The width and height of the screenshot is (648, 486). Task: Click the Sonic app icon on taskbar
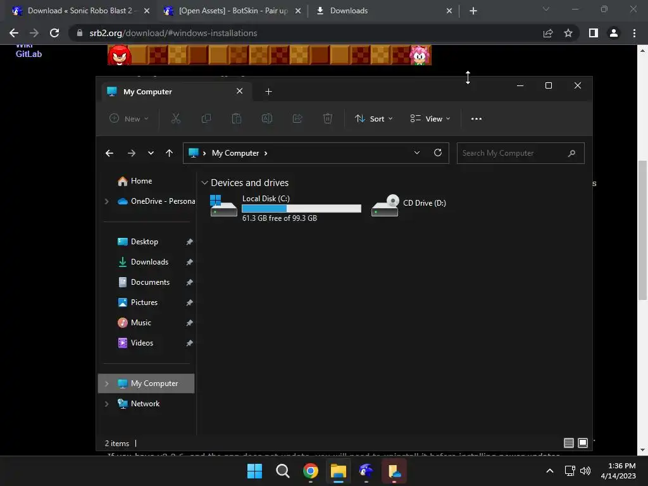366,471
